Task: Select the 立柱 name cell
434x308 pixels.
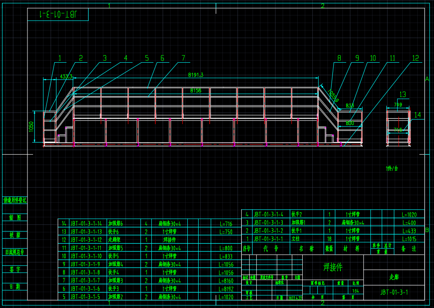Action: (x=295, y=239)
